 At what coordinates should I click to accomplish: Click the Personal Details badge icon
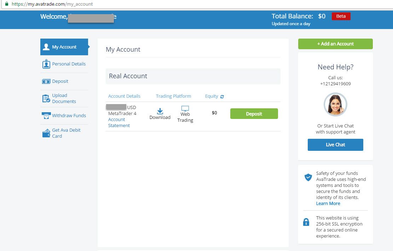pos(46,64)
